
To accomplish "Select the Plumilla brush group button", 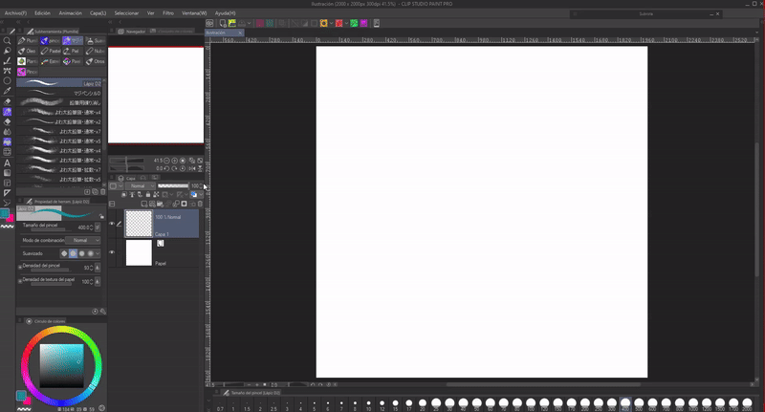I will [x=27, y=40].
